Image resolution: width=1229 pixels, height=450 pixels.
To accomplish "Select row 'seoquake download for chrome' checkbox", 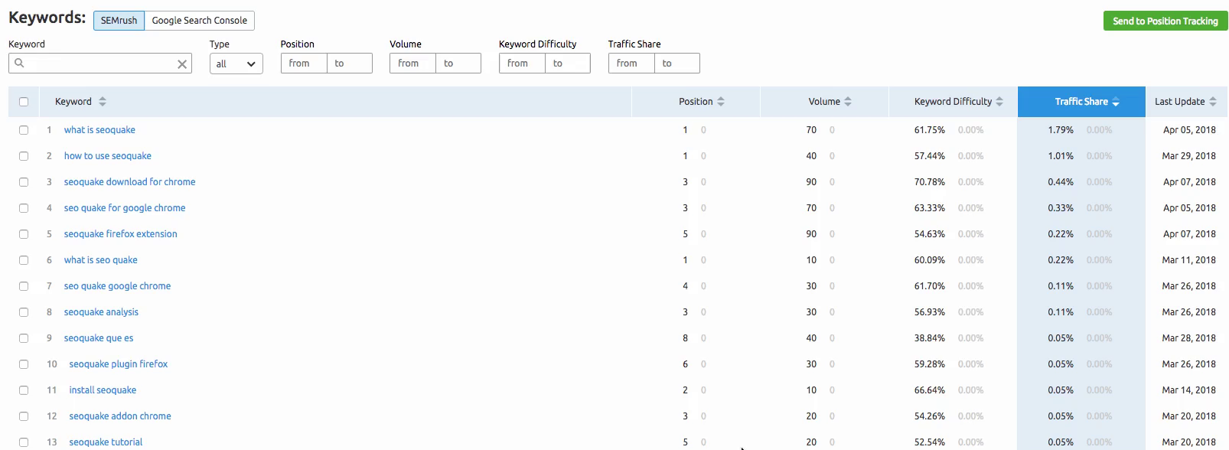I will (x=24, y=182).
